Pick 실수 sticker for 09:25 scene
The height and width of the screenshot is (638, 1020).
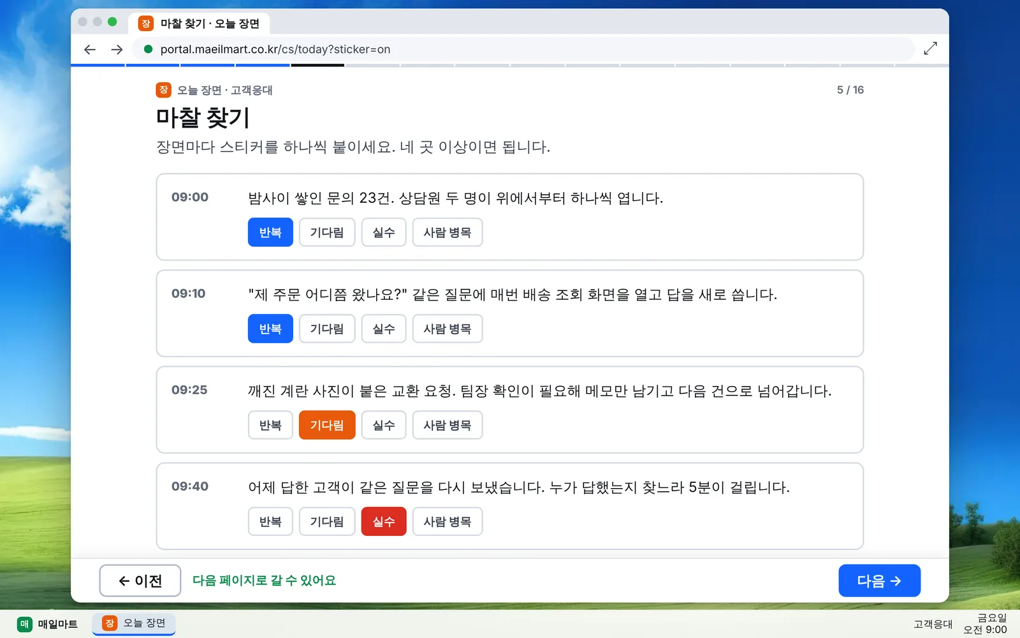pyautogui.click(x=384, y=425)
